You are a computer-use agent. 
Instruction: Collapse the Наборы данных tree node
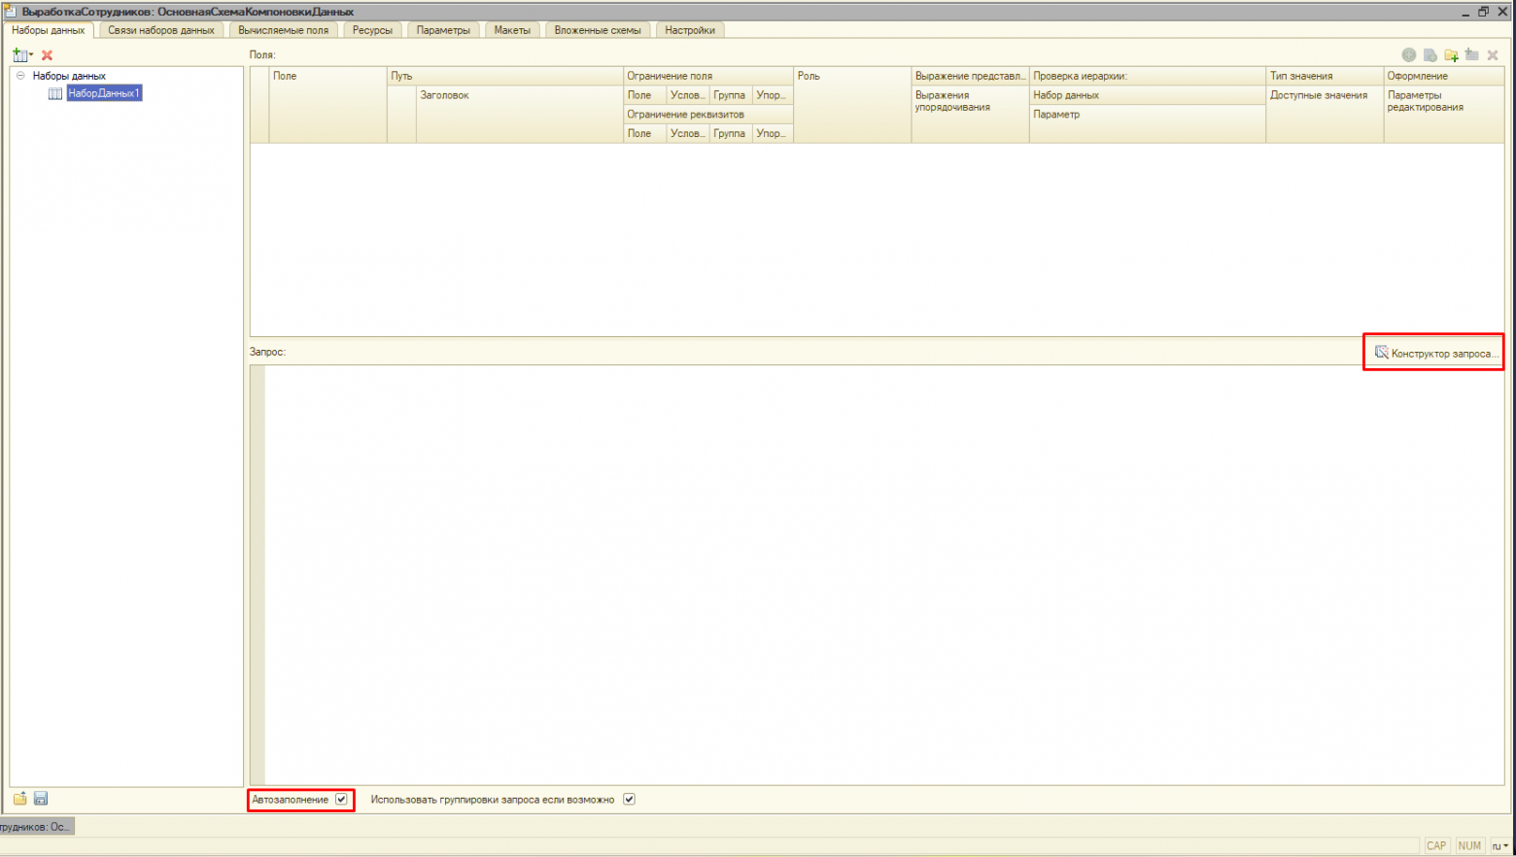pos(20,76)
